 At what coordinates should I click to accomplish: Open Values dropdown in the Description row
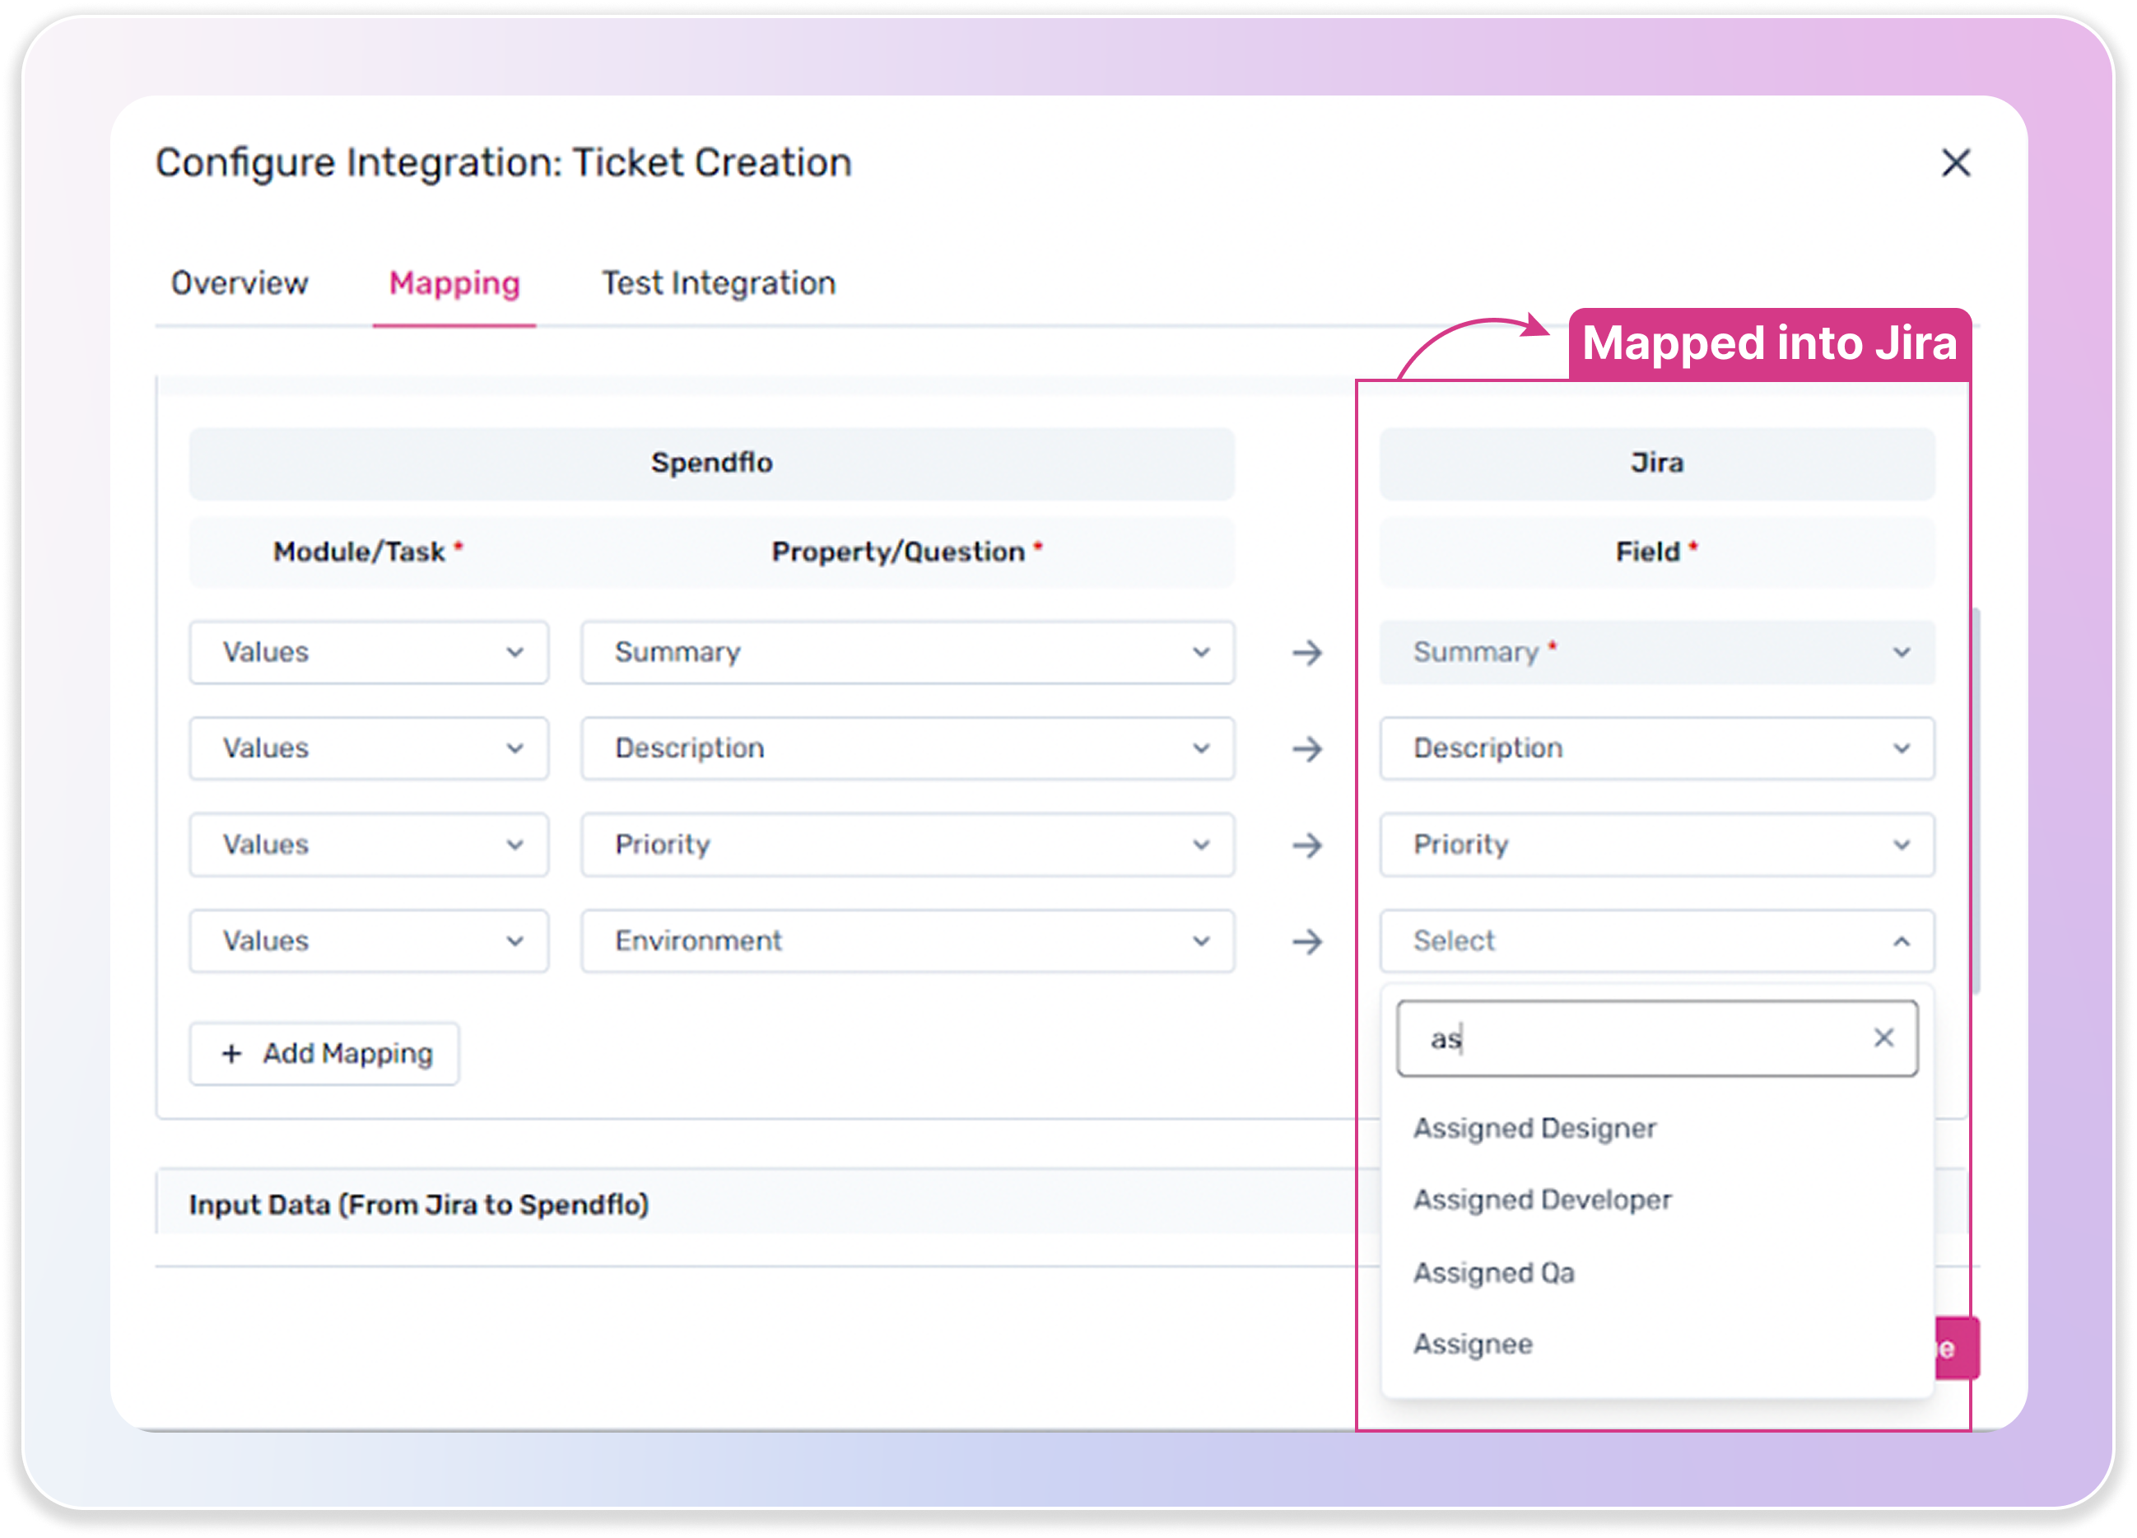[x=369, y=748]
